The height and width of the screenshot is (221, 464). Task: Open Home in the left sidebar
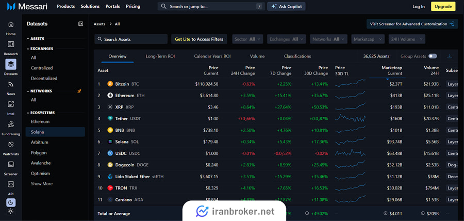tap(11, 24)
